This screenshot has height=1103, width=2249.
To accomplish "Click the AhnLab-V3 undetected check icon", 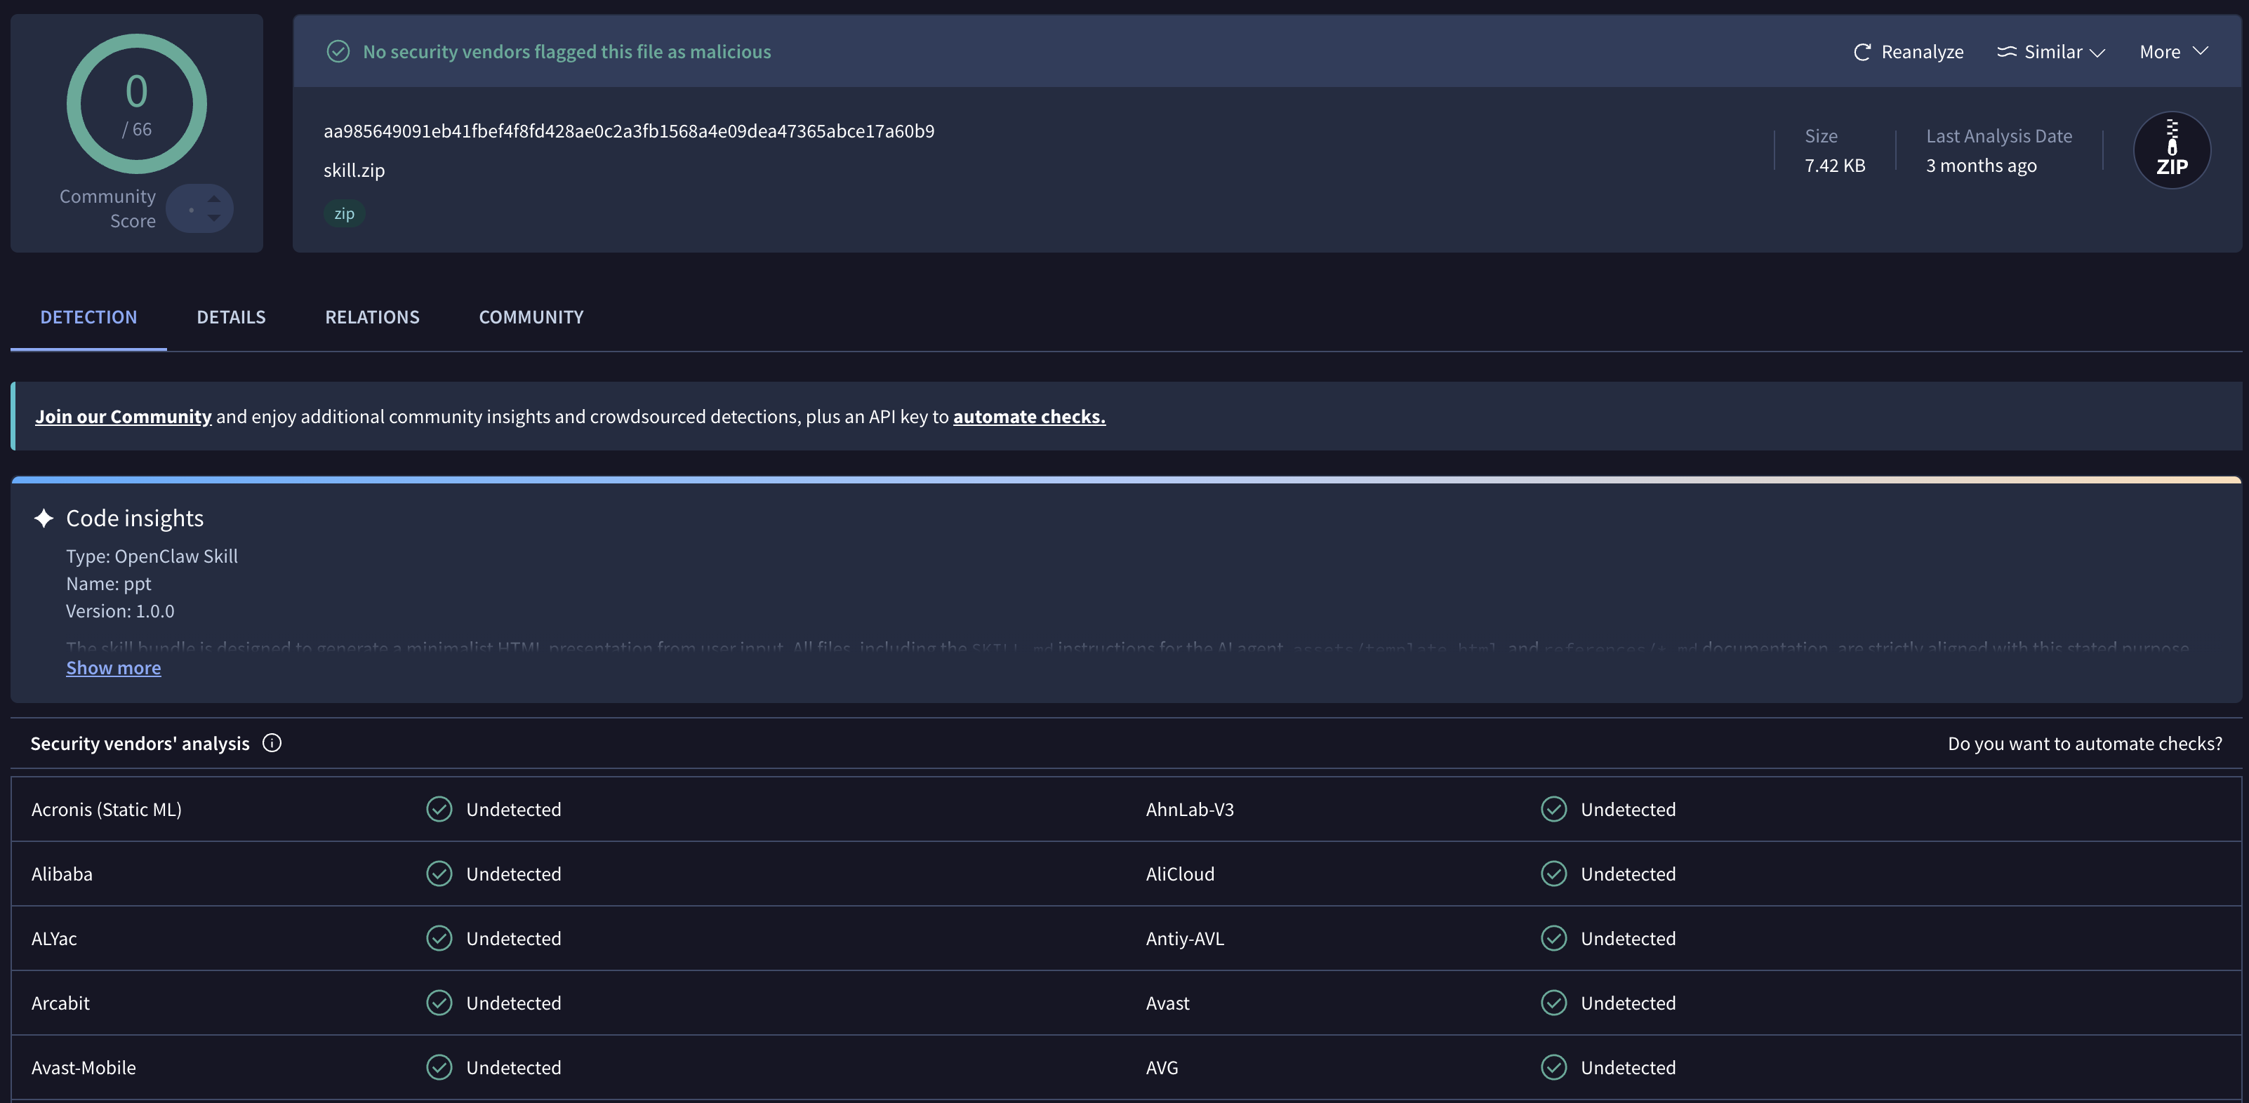I will click(1554, 809).
